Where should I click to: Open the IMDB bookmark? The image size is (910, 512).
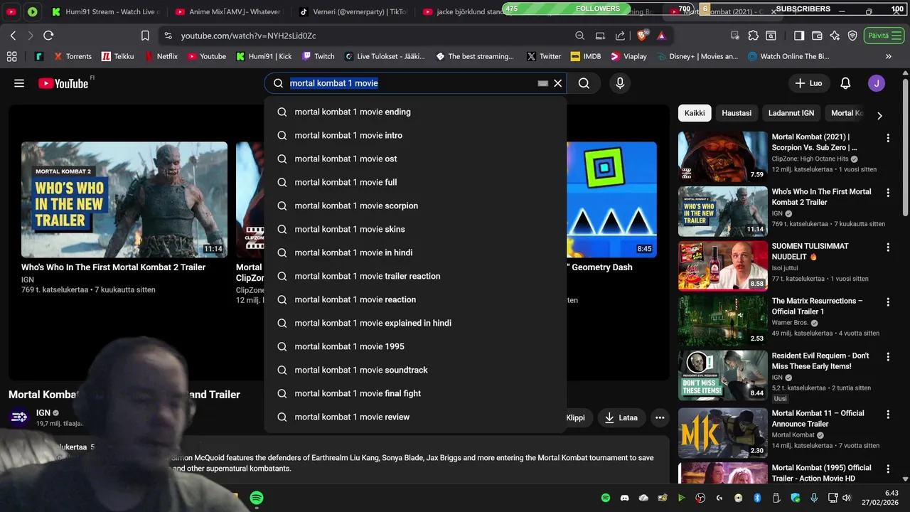585,56
